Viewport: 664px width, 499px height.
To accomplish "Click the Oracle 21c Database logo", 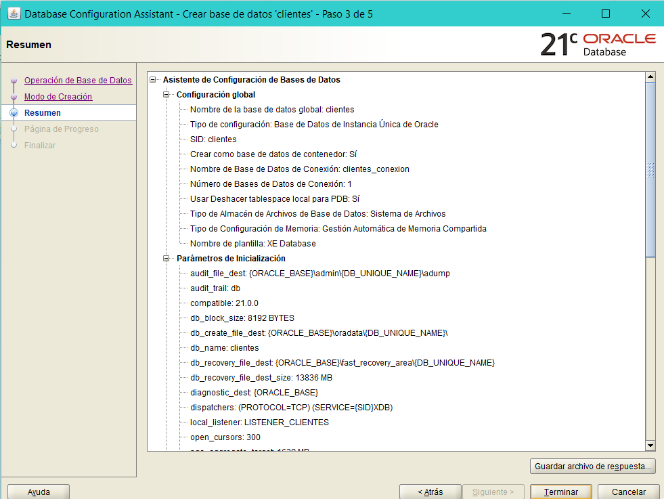I will pos(598,45).
